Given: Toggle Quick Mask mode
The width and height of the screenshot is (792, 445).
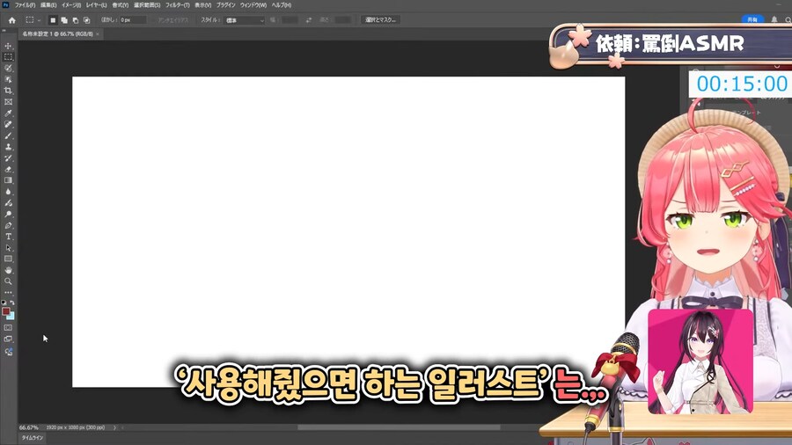Looking at the screenshot, I should coord(8,328).
